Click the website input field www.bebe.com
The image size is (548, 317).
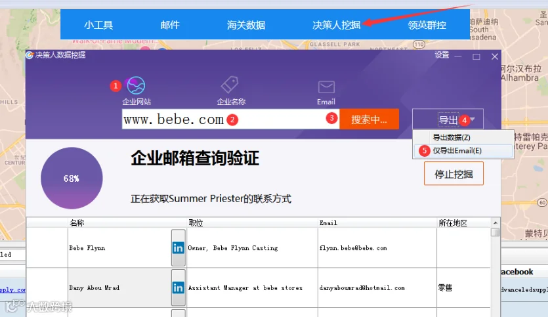[230, 119]
